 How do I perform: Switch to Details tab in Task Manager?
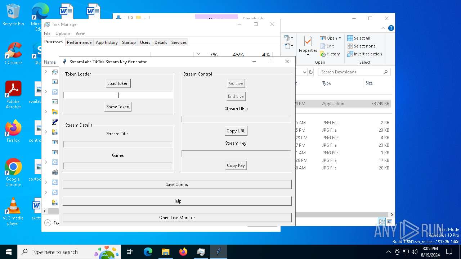pos(161,42)
